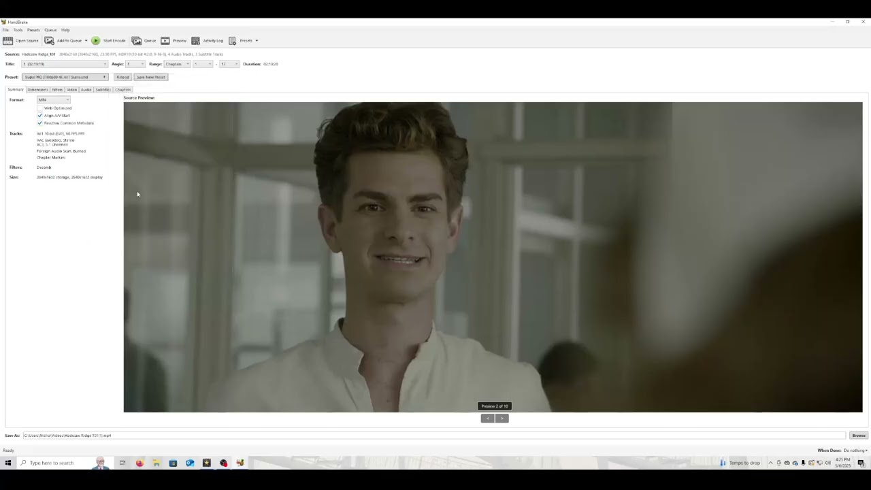Open the Activity Log icon
The image size is (871, 490).
195,41
